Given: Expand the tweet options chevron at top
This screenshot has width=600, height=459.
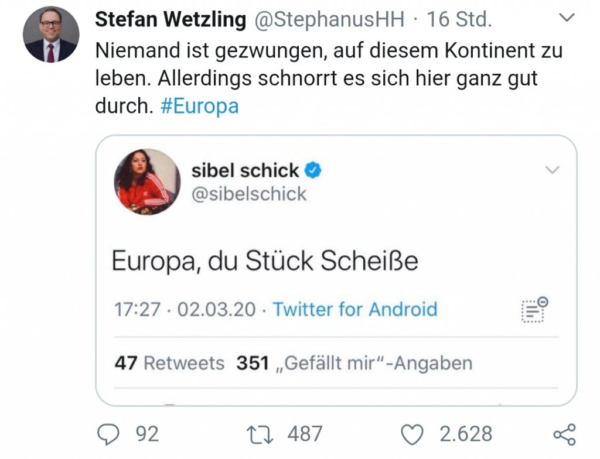Looking at the screenshot, I should [x=567, y=19].
